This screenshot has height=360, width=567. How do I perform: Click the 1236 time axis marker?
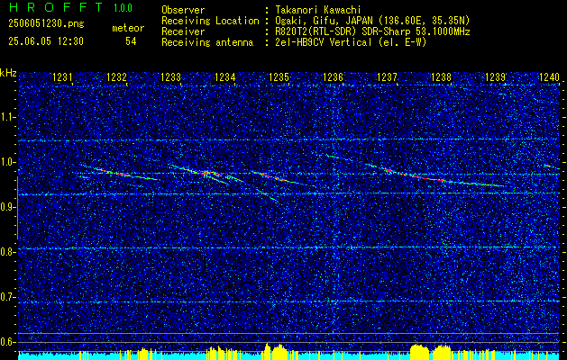[333, 77]
